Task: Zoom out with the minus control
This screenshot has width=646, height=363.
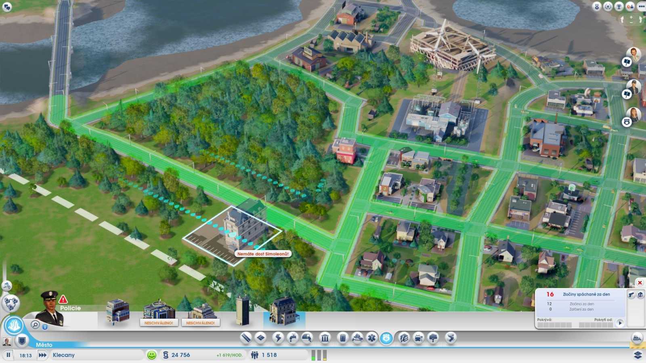Action: click(631, 22)
